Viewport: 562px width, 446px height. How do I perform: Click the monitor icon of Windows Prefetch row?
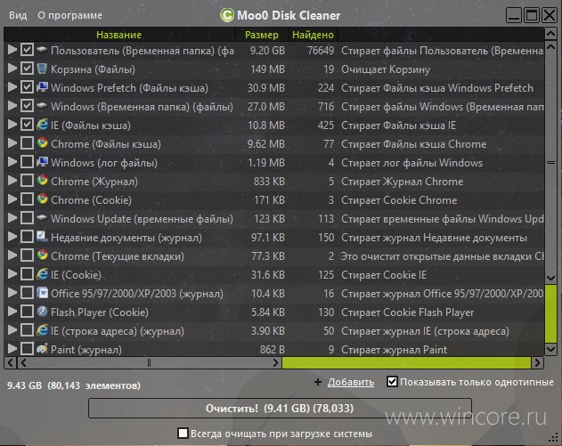point(42,87)
